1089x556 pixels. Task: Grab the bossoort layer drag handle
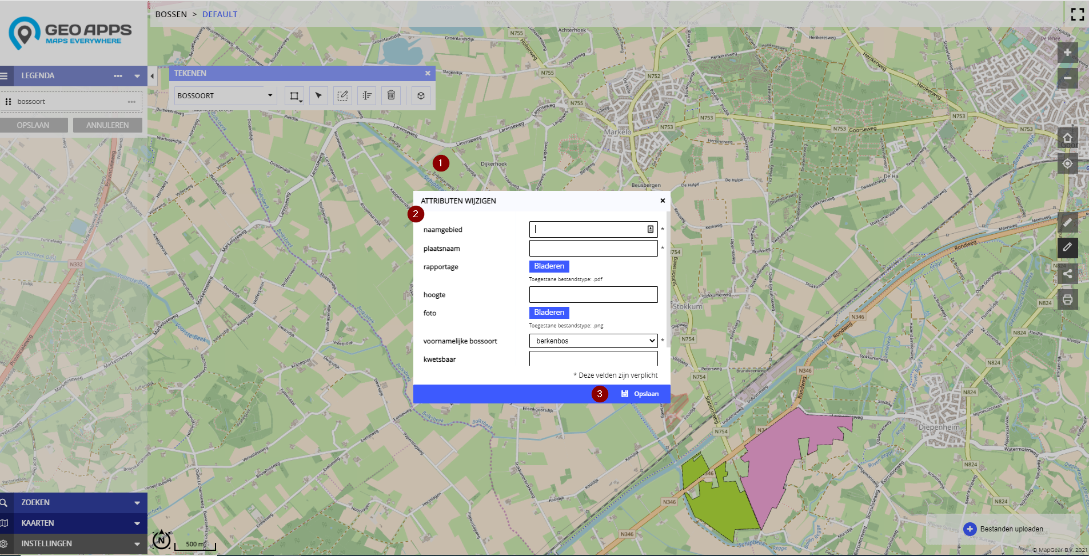coord(8,102)
